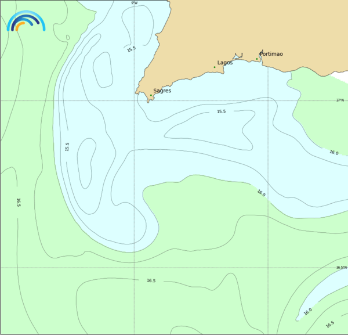Pick the vertical 16.5 contour label near left edge
This screenshot has height=335, width=348.
[19, 202]
